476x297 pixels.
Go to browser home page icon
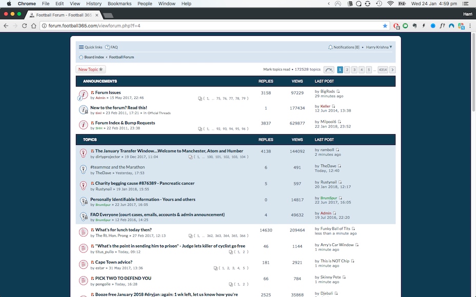(34, 26)
